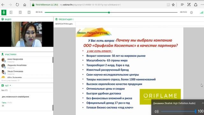Reload the page with the refresh icon

tap(17, 5)
